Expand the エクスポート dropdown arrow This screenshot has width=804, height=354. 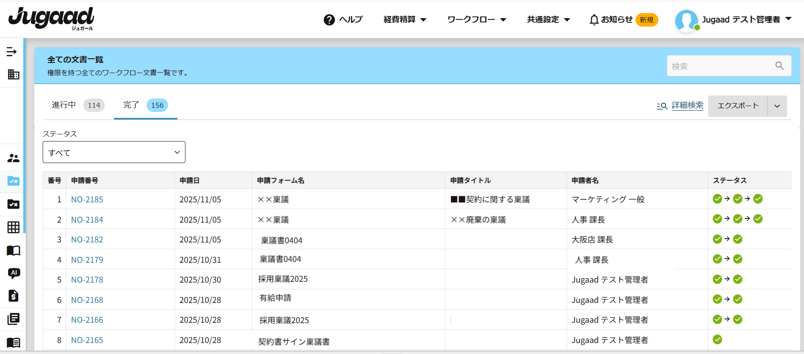pos(777,106)
